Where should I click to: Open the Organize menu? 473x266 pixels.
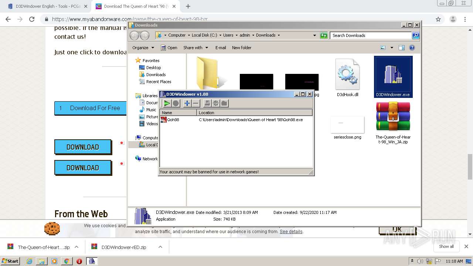(x=143, y=48)
